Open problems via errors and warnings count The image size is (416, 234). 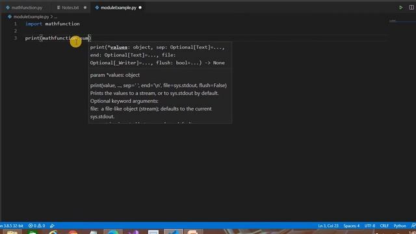36,226
